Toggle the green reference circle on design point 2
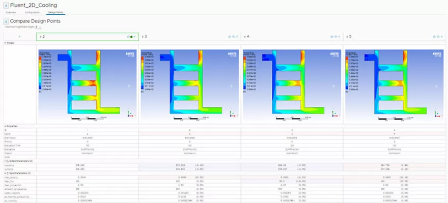The image size is (448, 203). pos(131,37)
